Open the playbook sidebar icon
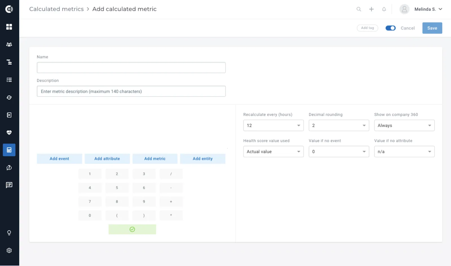 pos(9,115)
